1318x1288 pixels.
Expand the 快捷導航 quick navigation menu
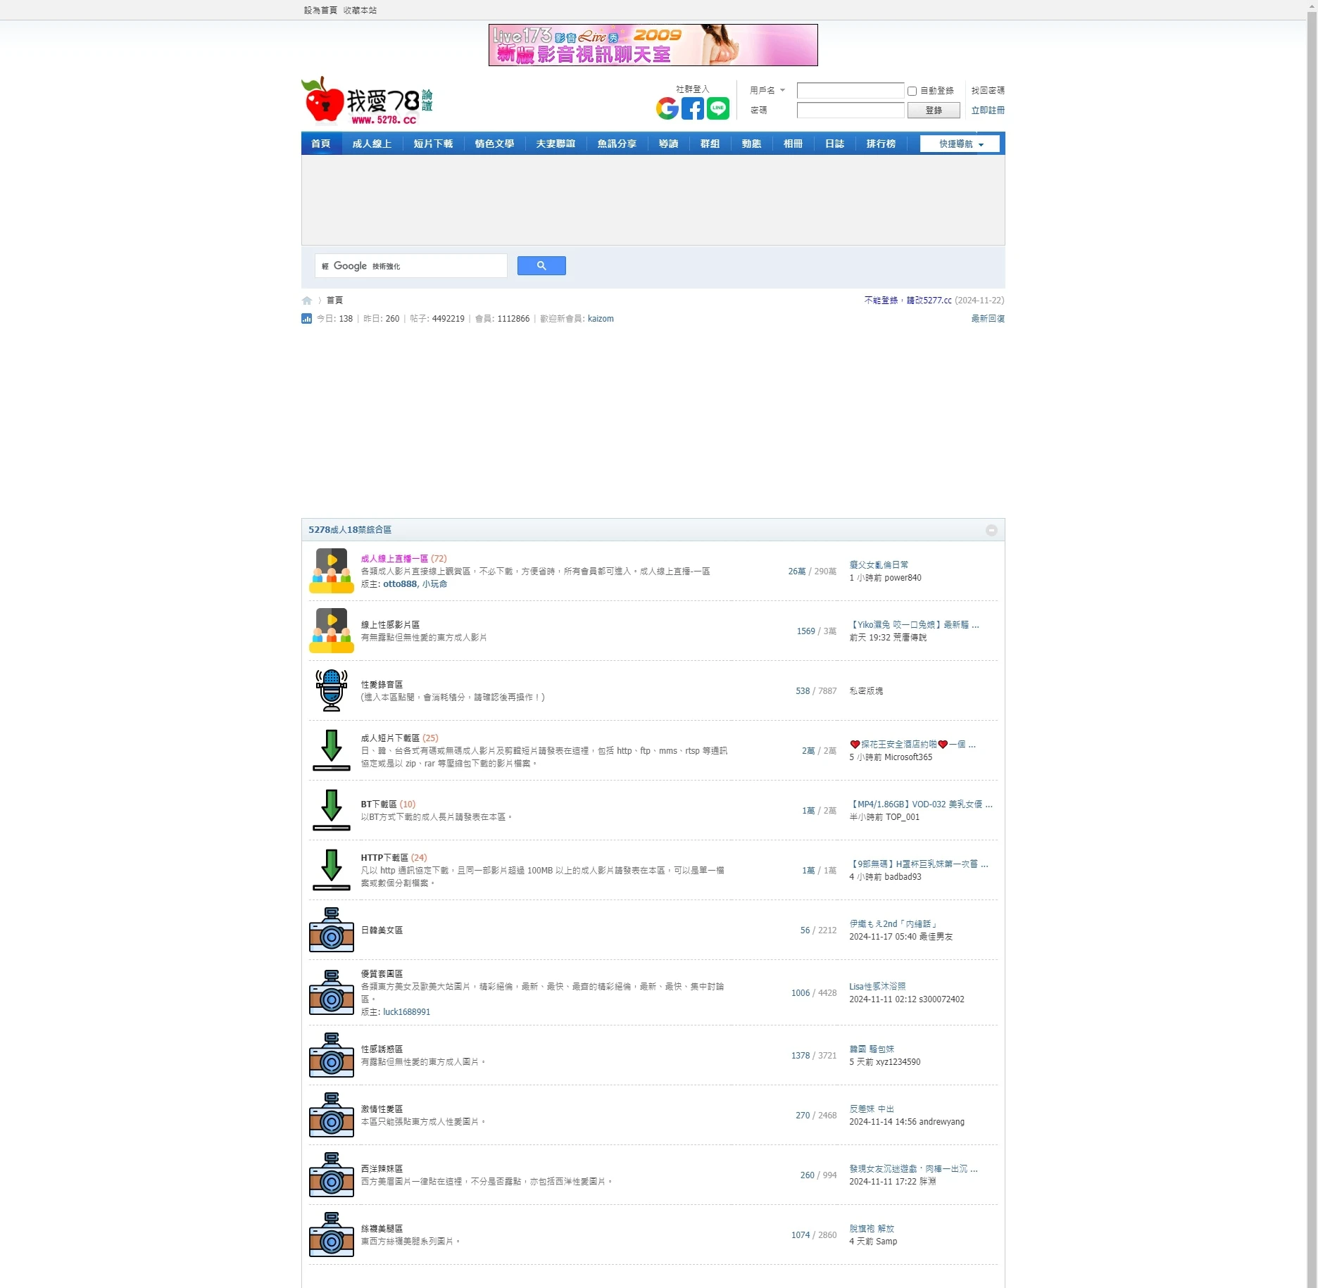click(x=960, y=144)
